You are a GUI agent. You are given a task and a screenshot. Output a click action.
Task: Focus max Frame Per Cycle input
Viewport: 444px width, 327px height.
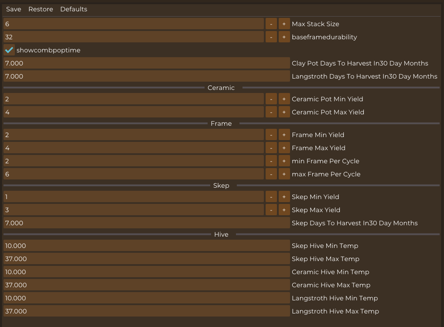coord(133,174)
